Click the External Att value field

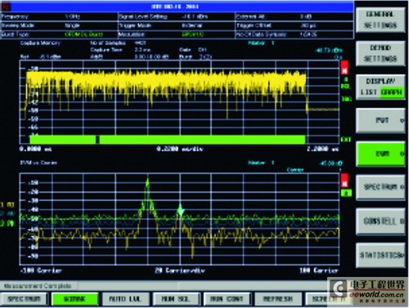(x=305, y=16)
